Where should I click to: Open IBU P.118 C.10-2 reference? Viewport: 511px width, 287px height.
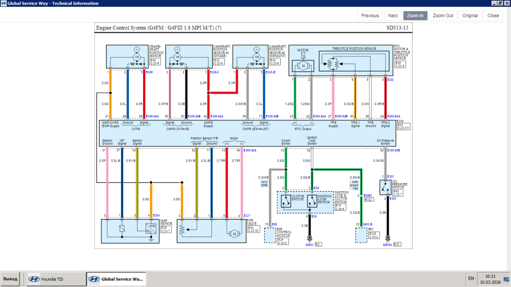[x=375, y=235]
